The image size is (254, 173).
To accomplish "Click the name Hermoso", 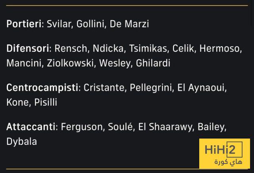I will tap(219, 49).
